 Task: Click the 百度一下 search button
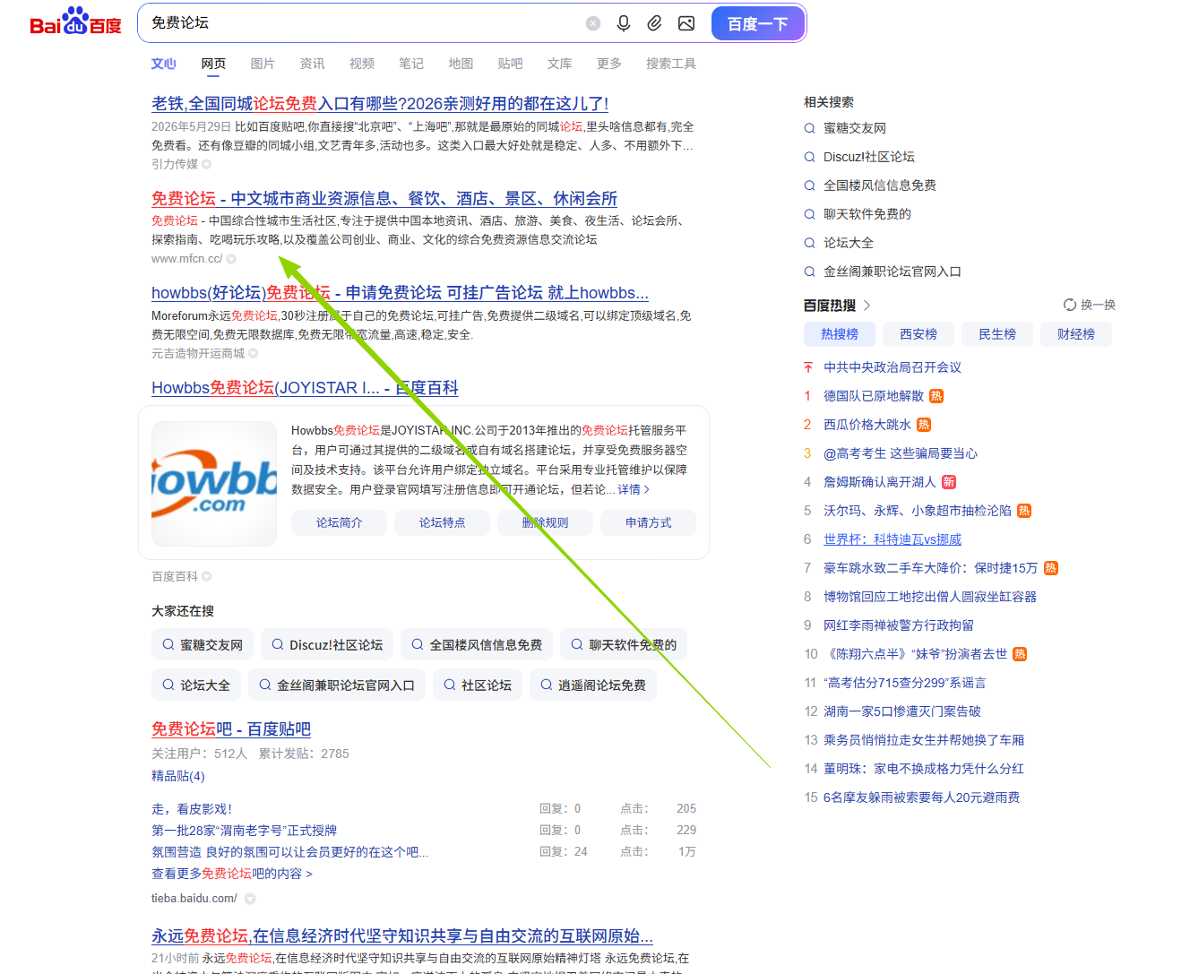[757, 23]
